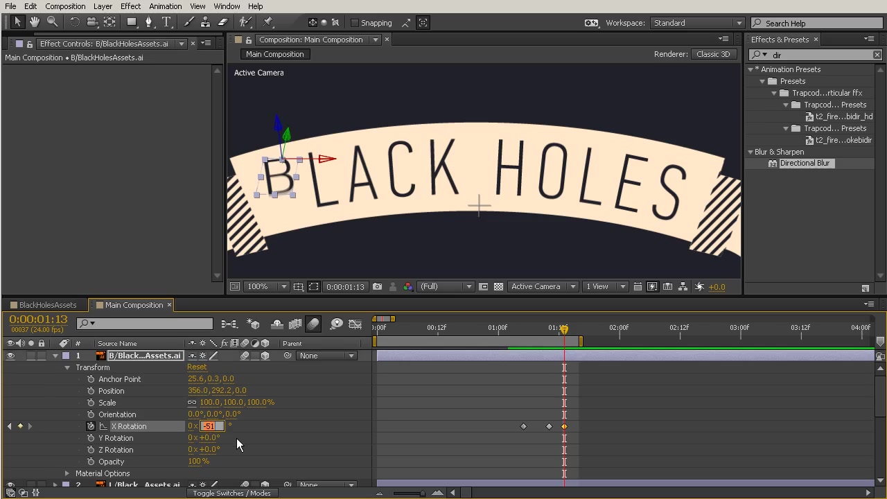
Task: Hide layer 1 using its eye icon
Action: [x=10, y=356]
